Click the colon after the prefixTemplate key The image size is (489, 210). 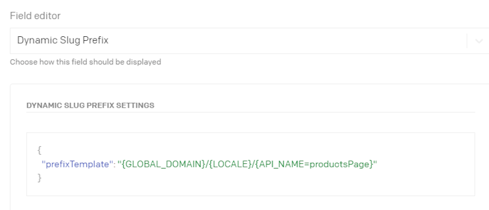tap(114, 165)
